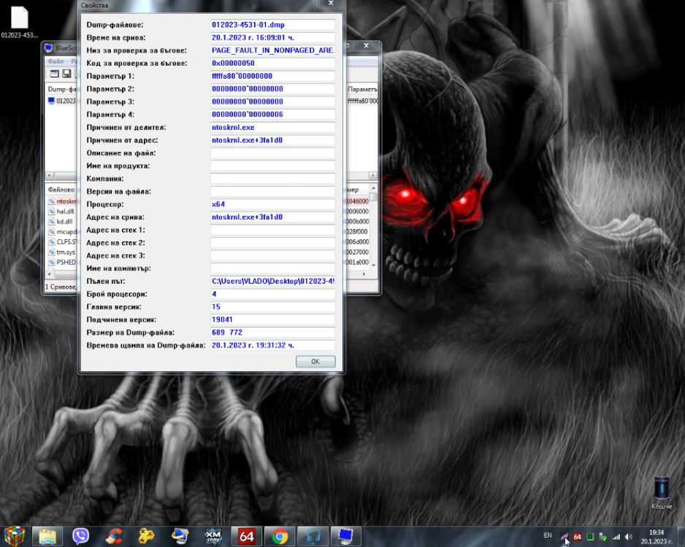Image resolution: width=685 pixels, height=547 pixels.
Task: Click the dump file timestamp field
Action: 272,345
